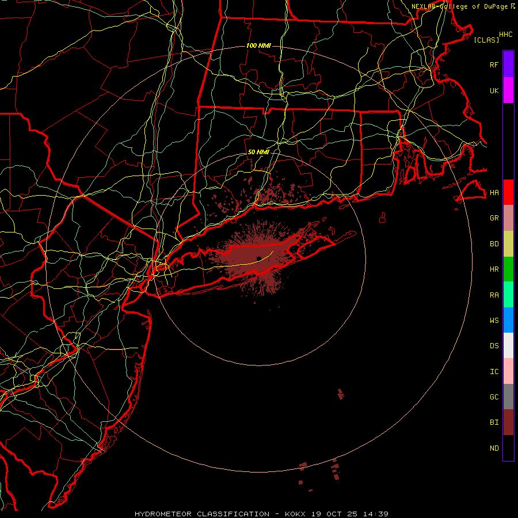Click the GC legend label
518x518 pixels.
click(494, 397)
